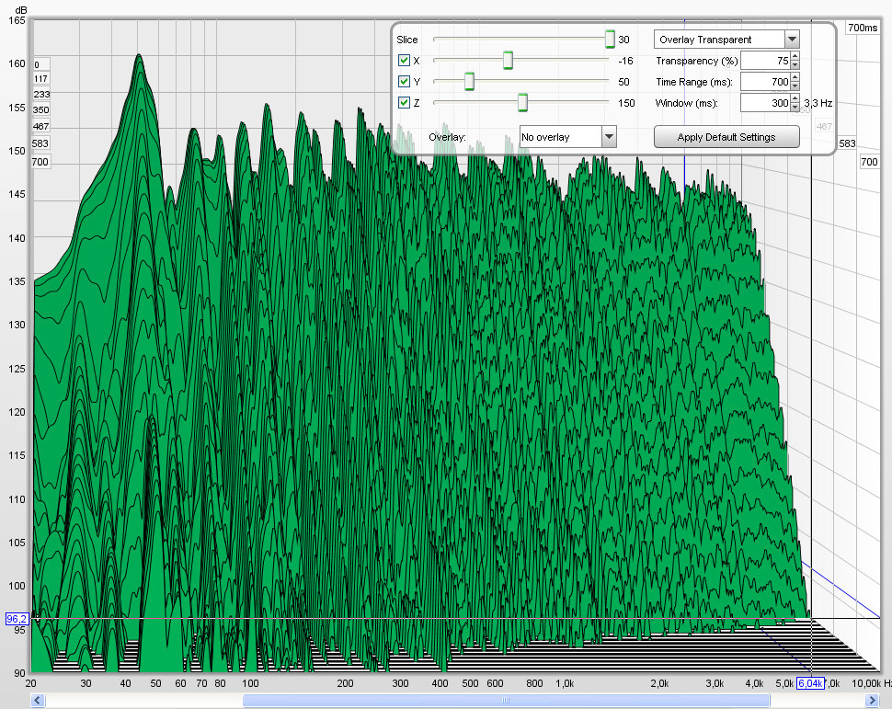The image size is (892, 709).
Task: Click the '6,04k' frequency cursor readout
Action: pos(810,683)
